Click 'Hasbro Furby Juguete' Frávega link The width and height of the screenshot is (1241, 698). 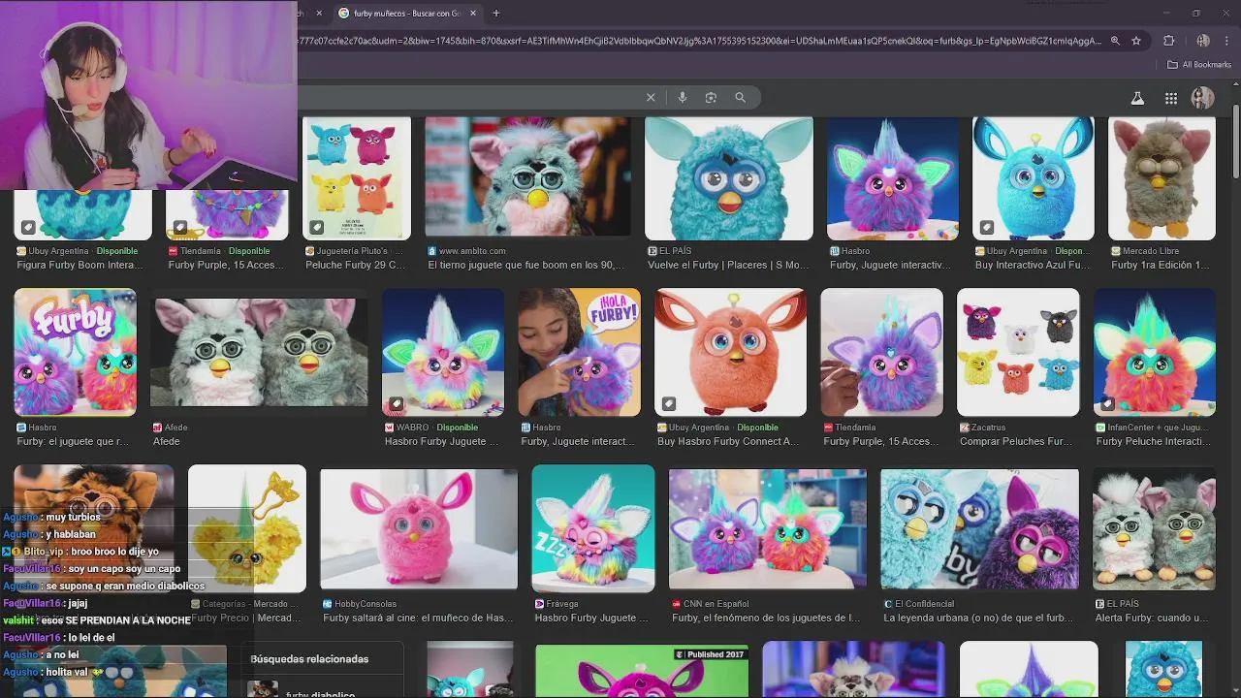click(x=591, y=618)
